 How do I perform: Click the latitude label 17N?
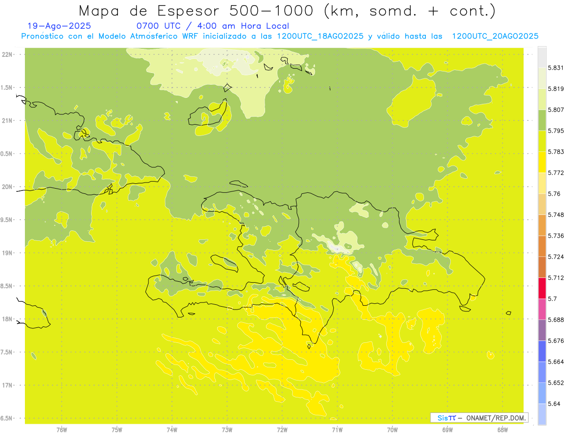click(8, 385)
